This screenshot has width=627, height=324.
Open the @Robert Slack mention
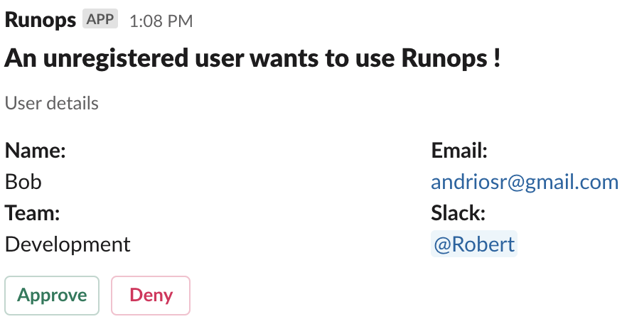pos(474,244)
